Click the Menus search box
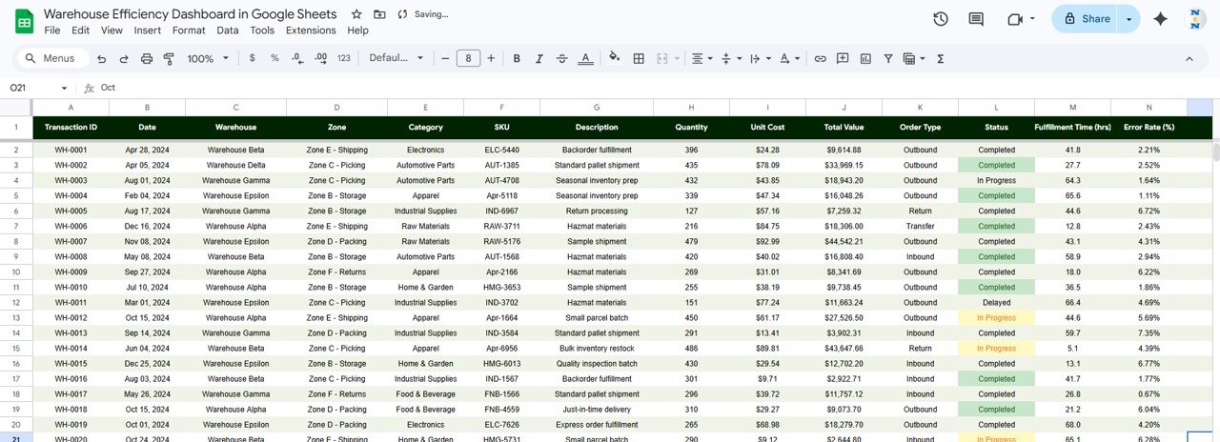Image resolution: width=1220 pixels, height=442 pixels. (x=51, y=58)
